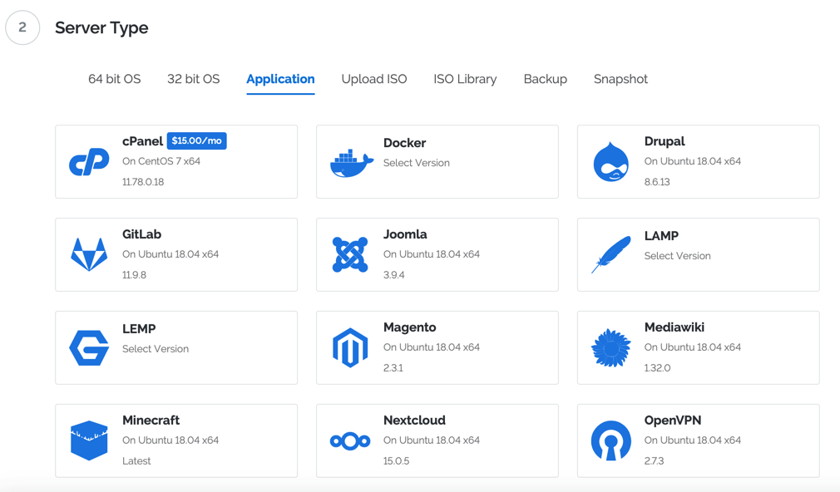Switch to the 32 bit OS tab
840x492 pixels.
[194, 79]
